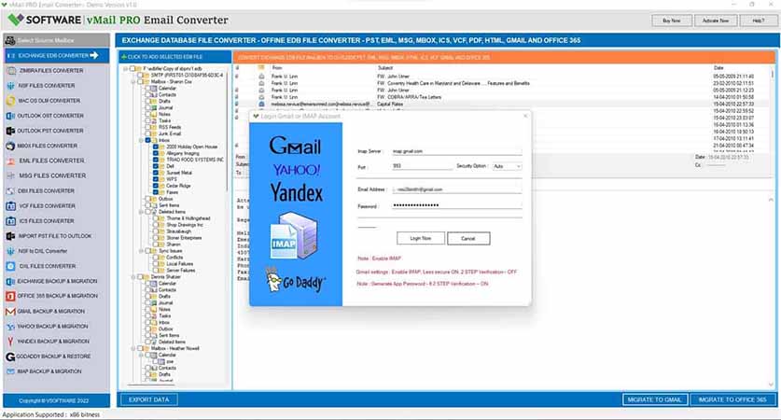Click the Gmail Backup & Migration icon

[x=10, y=312]
